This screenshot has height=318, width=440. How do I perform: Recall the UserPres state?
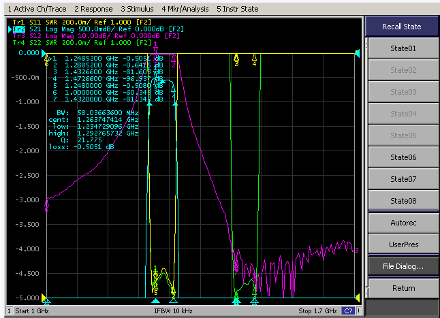[x=403, y=244]
